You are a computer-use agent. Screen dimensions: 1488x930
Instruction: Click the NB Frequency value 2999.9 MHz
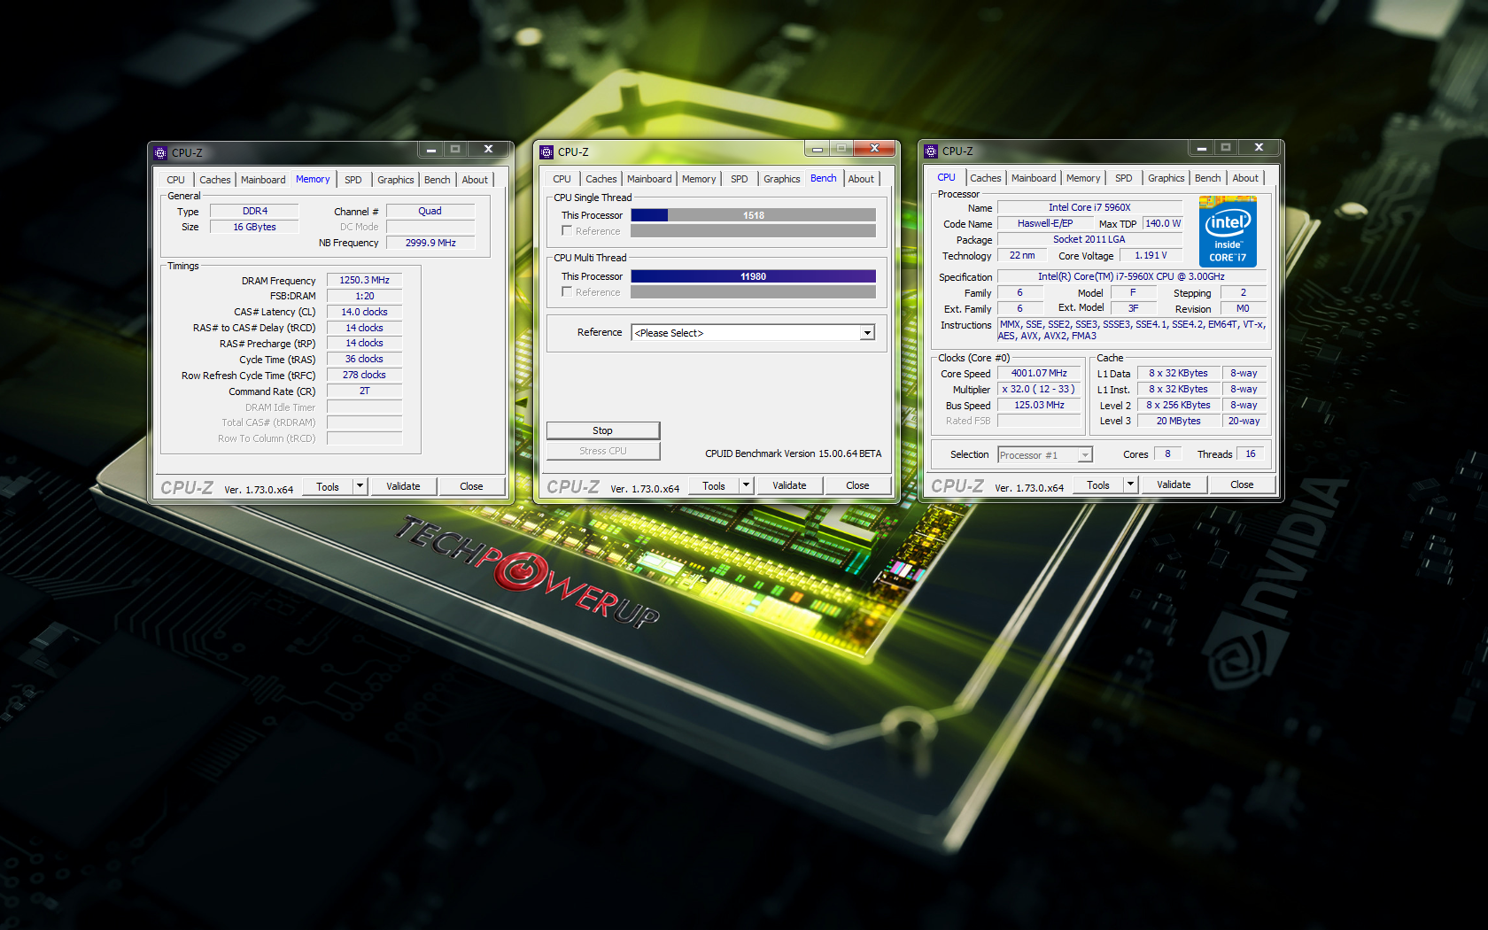tap(430, 243)
